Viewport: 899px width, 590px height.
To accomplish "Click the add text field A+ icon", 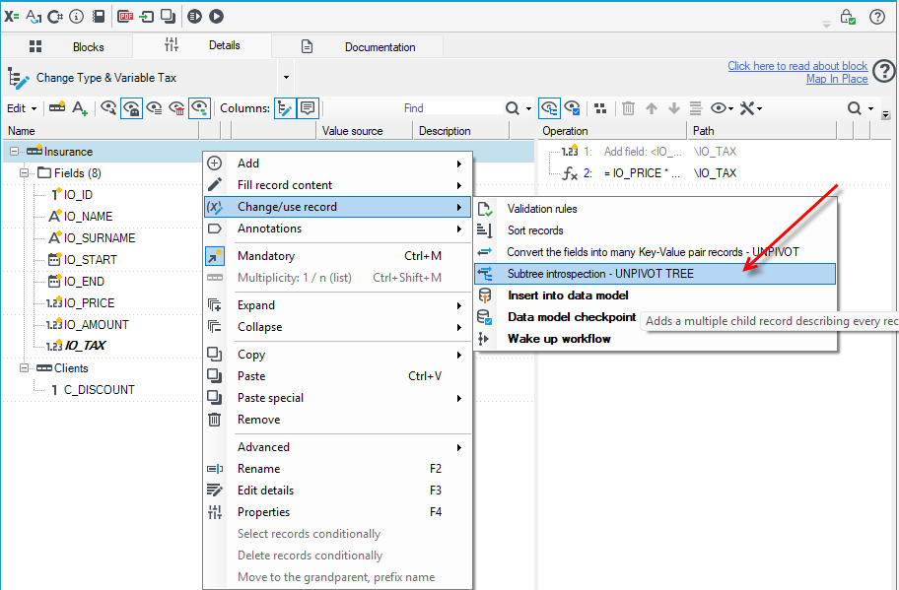I will tap(80, 107).
